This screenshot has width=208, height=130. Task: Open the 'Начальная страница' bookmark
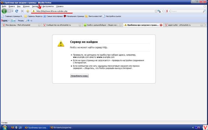(74, 16)
